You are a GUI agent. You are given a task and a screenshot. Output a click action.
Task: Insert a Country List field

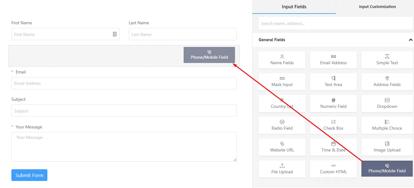pyautogui.click(x=282, y=104)
